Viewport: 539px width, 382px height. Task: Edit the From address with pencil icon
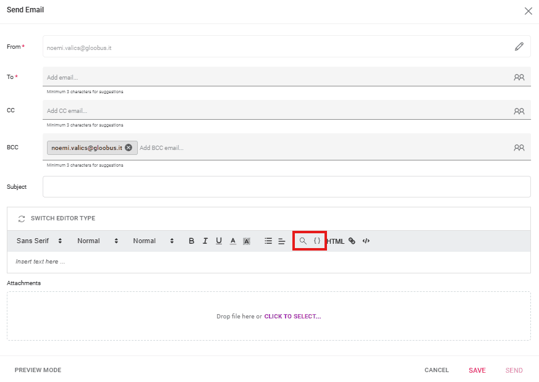click(519, 47)
